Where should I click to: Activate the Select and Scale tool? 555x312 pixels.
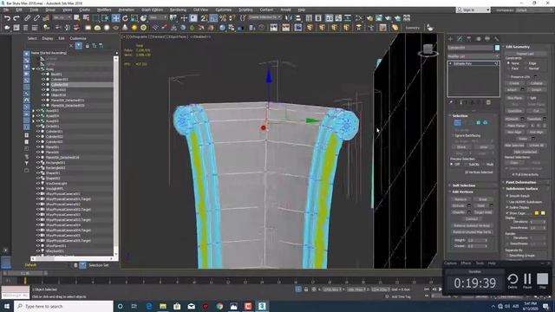point(134,18)
